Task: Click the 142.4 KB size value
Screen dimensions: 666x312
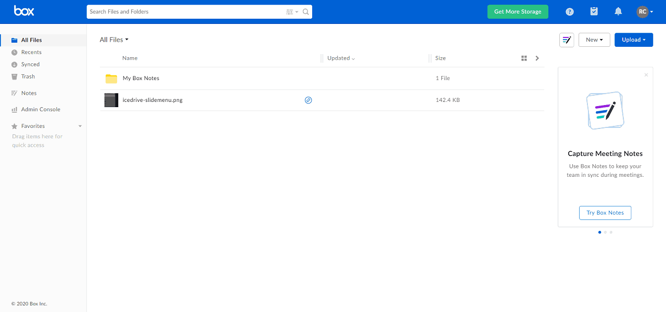Action: pyautogui.click(x=447, y=100)
